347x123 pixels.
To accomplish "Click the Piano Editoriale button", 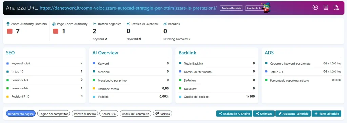I will 326,114.
